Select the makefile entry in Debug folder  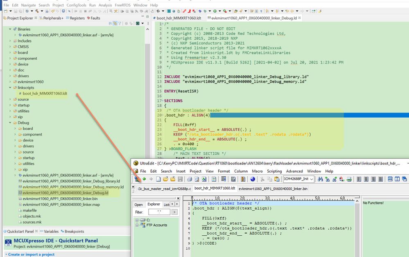(29, 210)
